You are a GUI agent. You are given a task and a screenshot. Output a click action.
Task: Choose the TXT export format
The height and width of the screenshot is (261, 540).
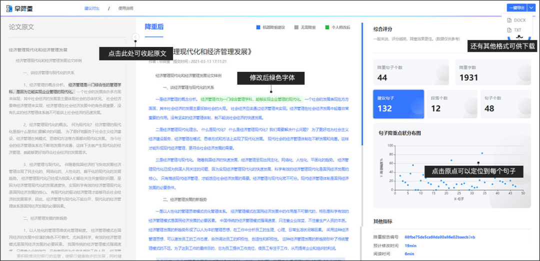[514, 30]
